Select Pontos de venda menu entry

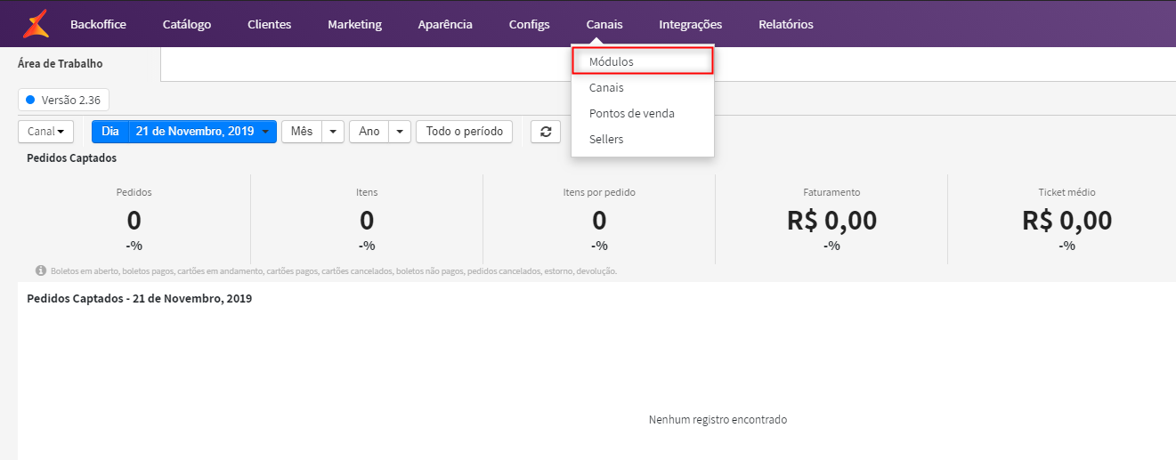click(643, 114)
